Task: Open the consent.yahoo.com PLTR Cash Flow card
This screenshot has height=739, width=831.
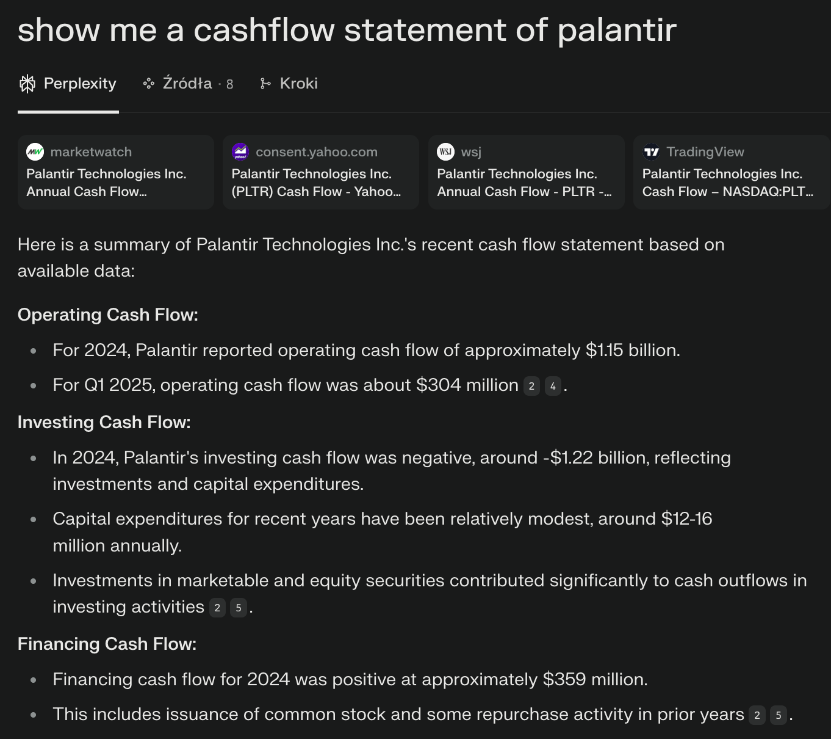Action: (321, 172)
